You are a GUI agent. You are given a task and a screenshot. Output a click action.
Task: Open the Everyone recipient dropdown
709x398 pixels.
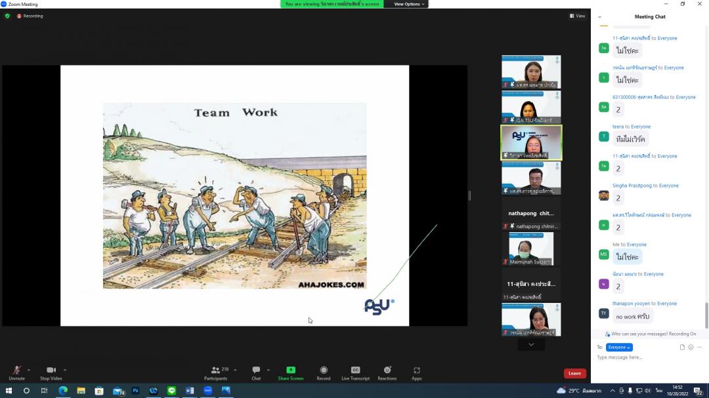click(619, 348)
